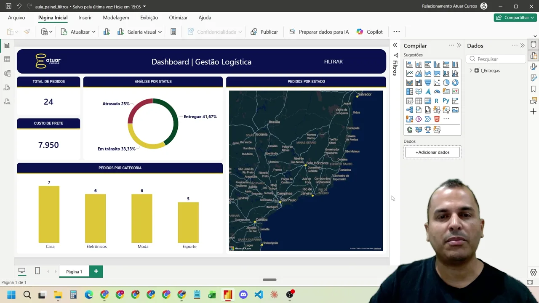Insert a matrix visual from gallery

[x=428, y=101]
